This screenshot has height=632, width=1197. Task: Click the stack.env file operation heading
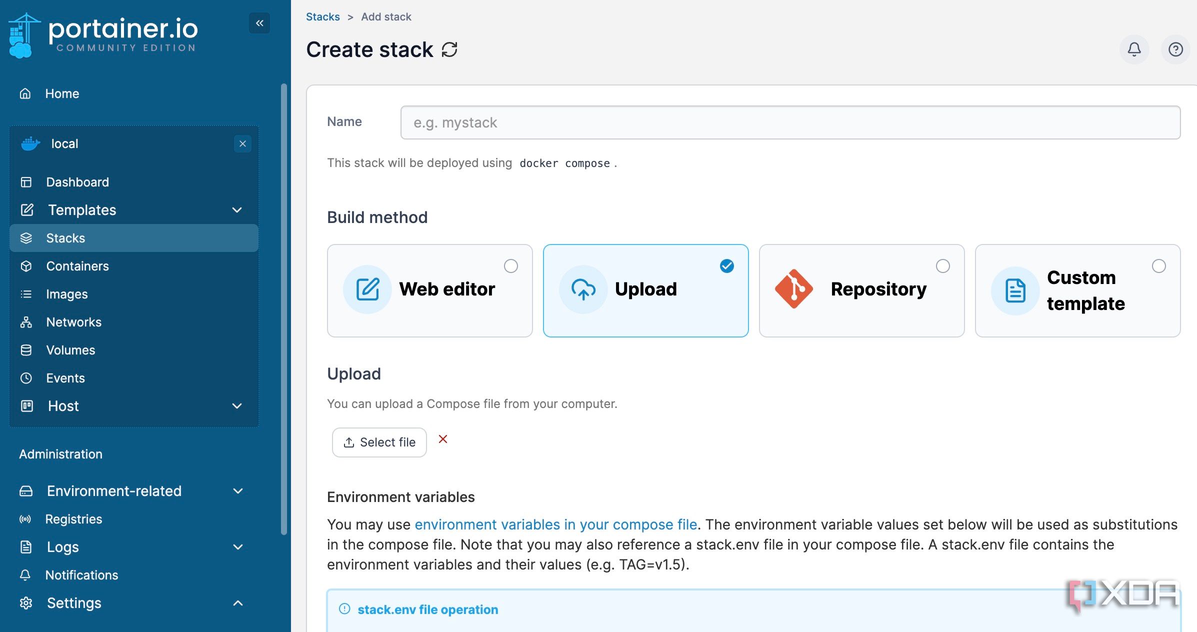point(428,609)
